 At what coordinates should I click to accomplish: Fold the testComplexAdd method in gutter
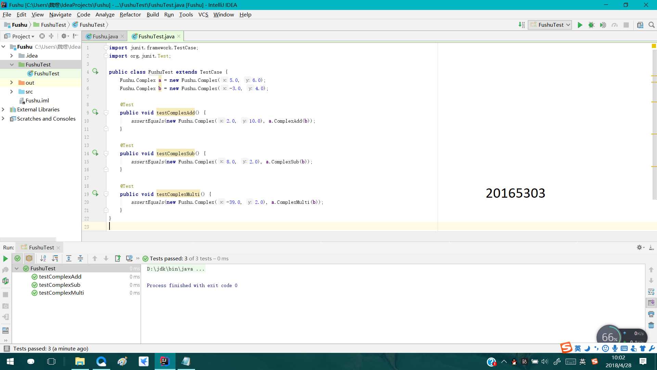coord(106,113)
